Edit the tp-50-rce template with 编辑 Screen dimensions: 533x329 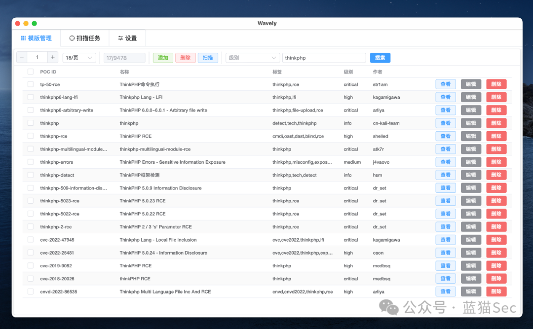tap(471, 84)
